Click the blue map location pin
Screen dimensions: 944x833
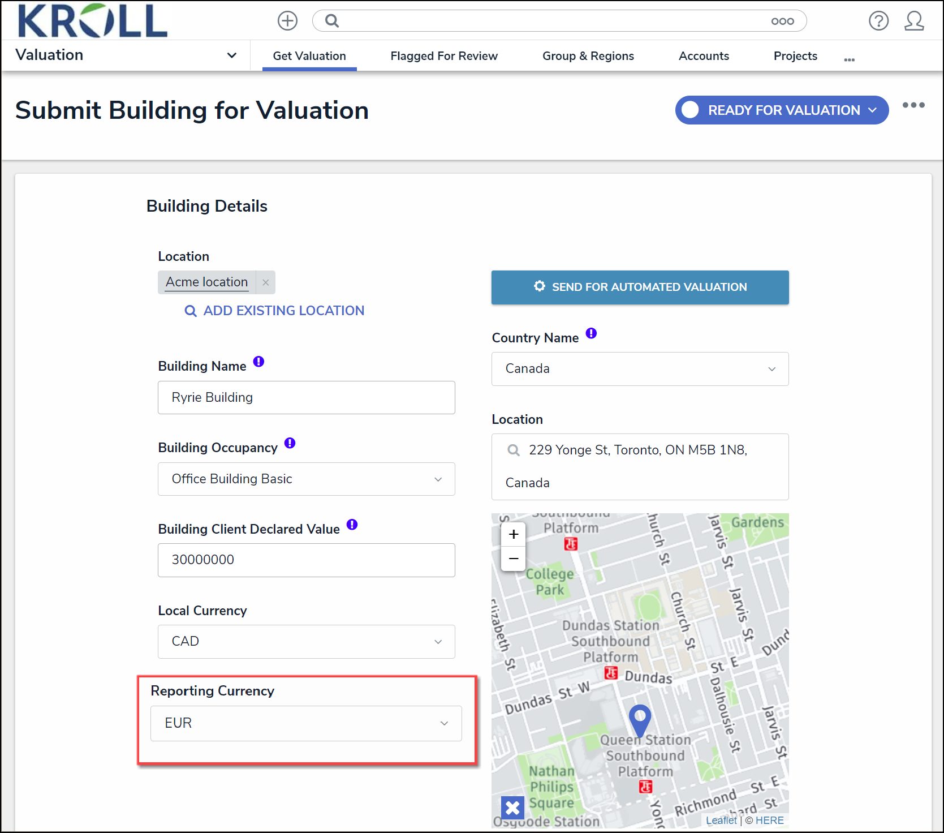(640, 720)
